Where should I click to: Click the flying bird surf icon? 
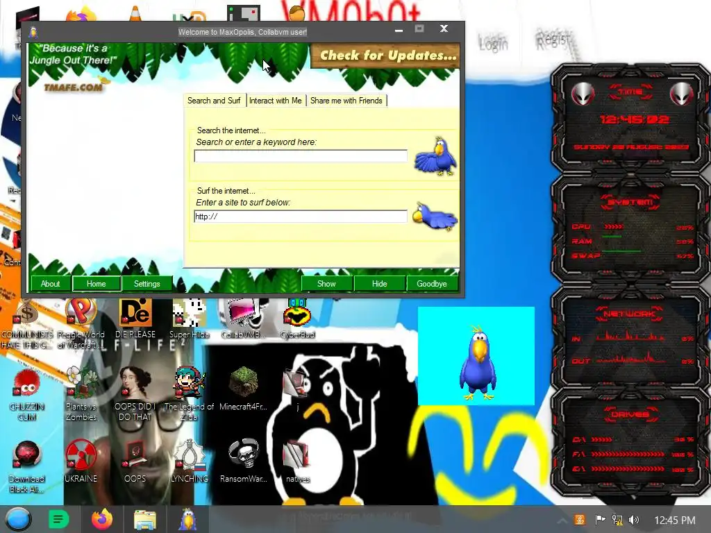tap(435, 217)
